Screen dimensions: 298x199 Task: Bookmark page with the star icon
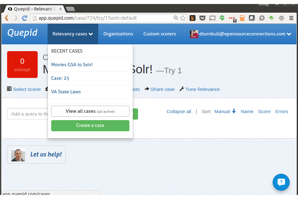[x=183, y=18]
